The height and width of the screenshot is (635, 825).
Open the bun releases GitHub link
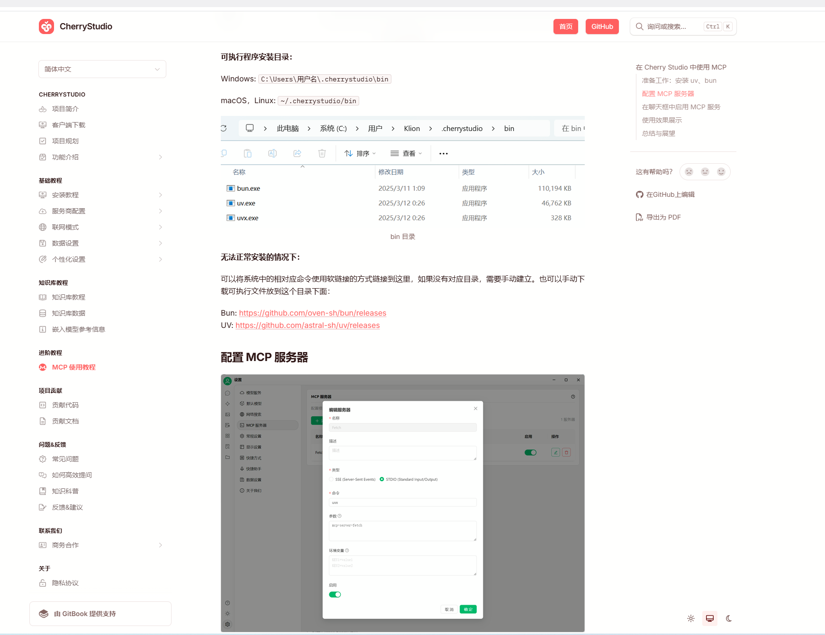pyautogui.click(x=313, y=313)
